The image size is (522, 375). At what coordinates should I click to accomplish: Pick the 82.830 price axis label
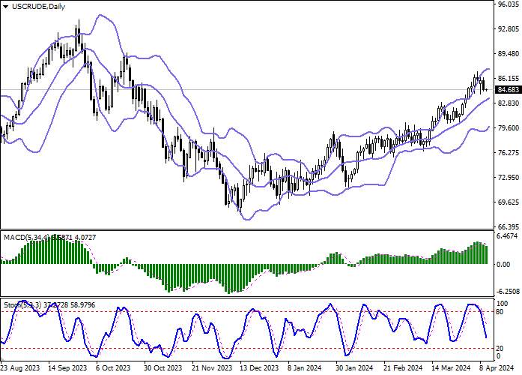(509, 103)
